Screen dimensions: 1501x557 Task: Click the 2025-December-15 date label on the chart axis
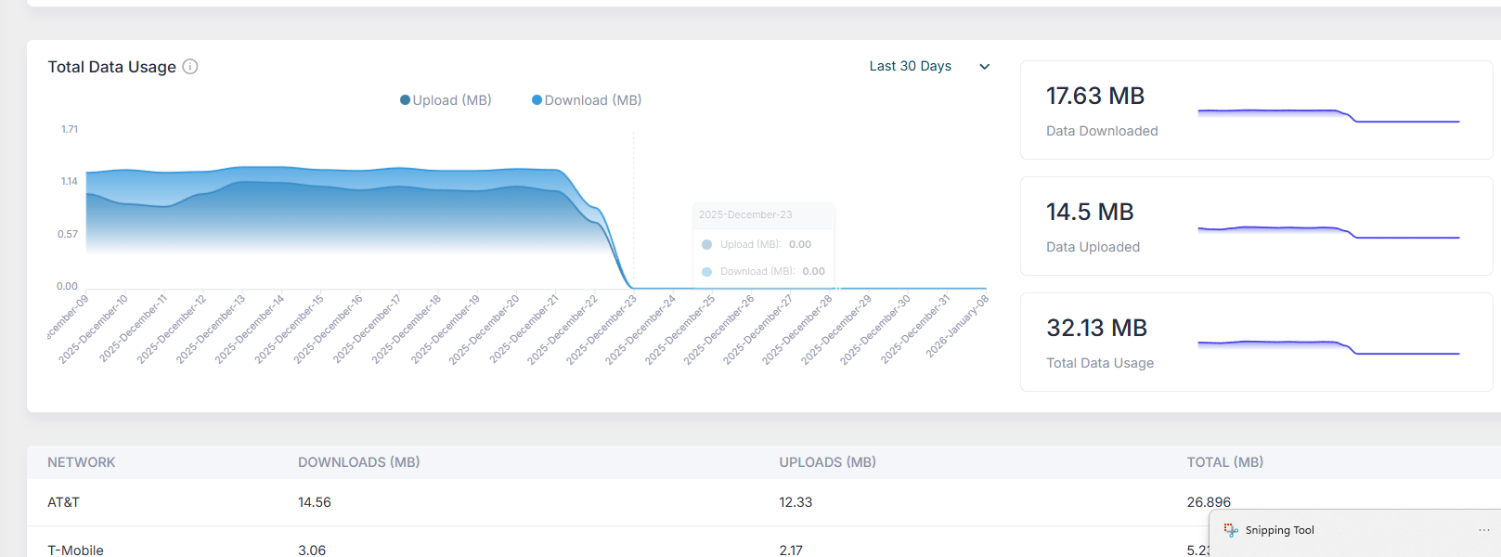[x=290, y=329]
